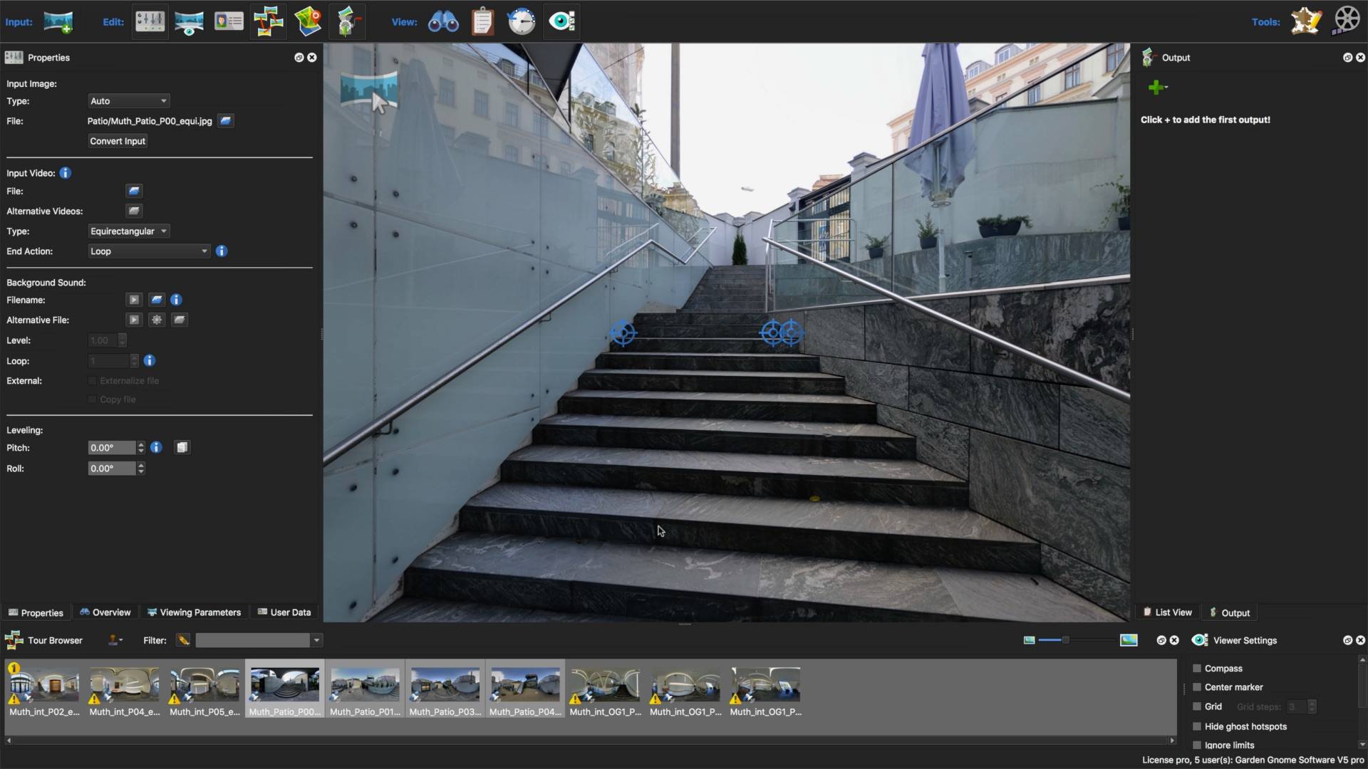Enable the Compass checkbox
The width and height of the screenshot is (1368, 769).
click(1197, 669)
